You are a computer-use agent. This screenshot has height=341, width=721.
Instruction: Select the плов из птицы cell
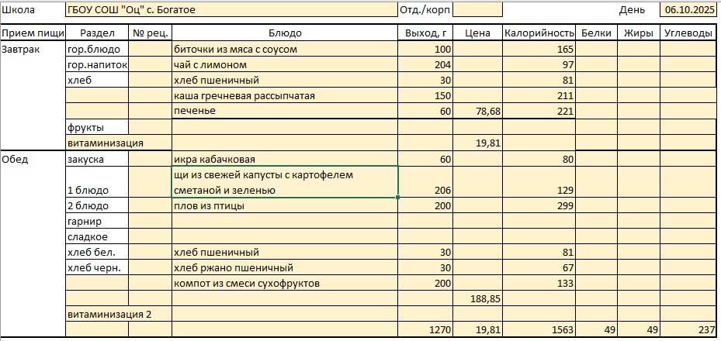(285, 206)
